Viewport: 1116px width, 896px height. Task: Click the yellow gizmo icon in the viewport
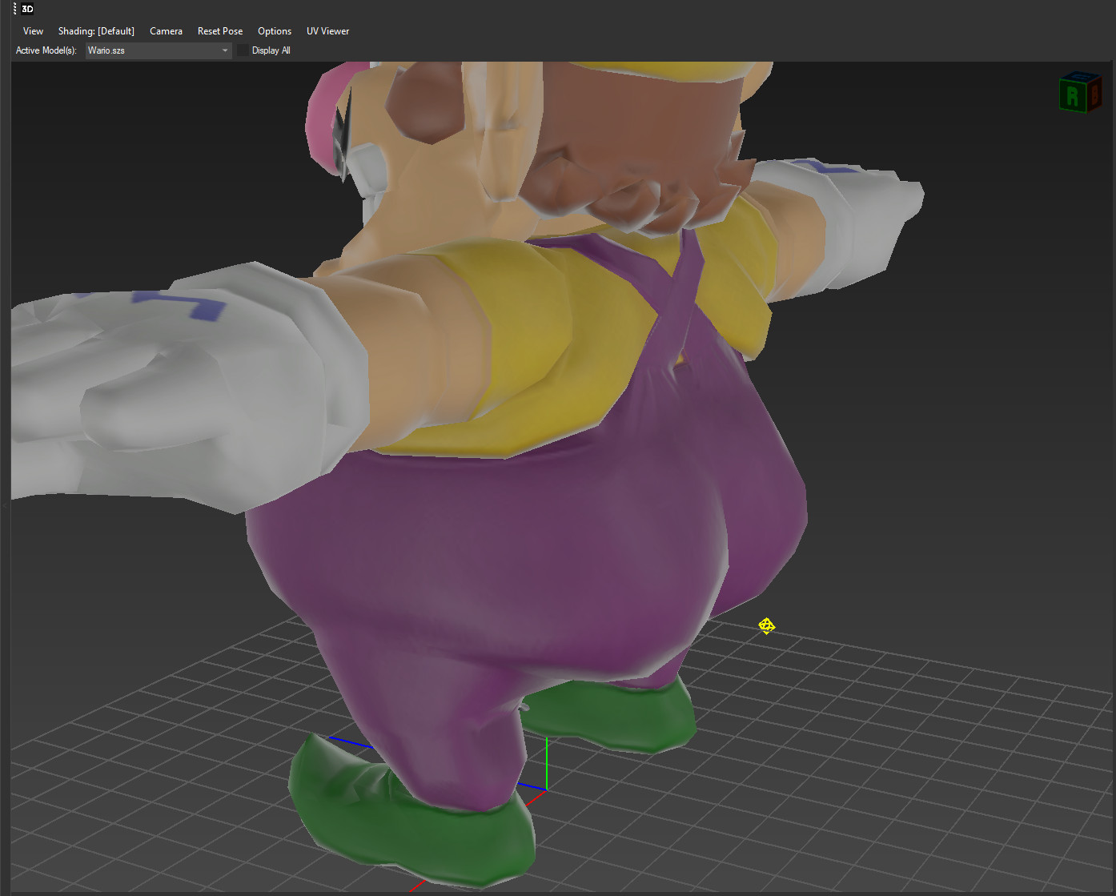(x=766, y=625)
